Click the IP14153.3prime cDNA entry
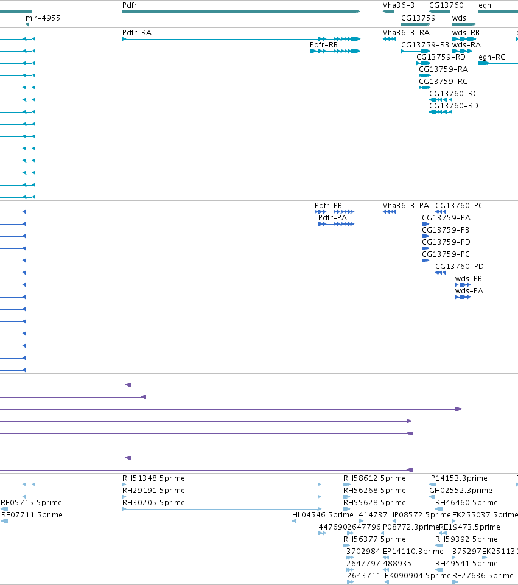Image resolution: width=518 pixels, height=585 pixels. [458, 478]
